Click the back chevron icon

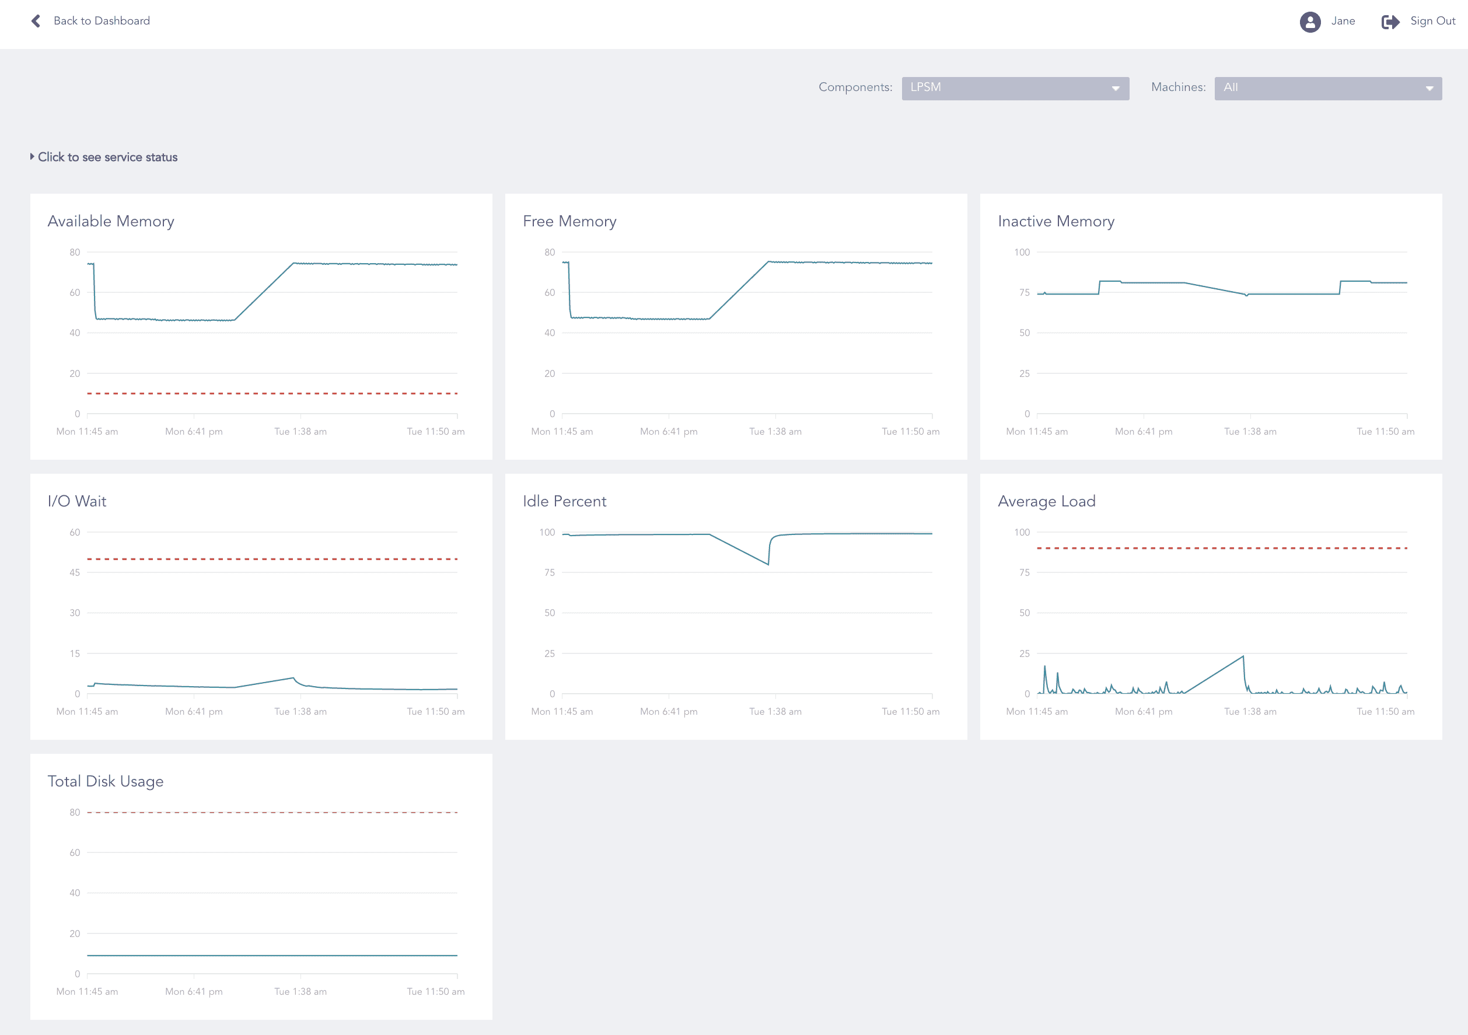tap(36, 21)
